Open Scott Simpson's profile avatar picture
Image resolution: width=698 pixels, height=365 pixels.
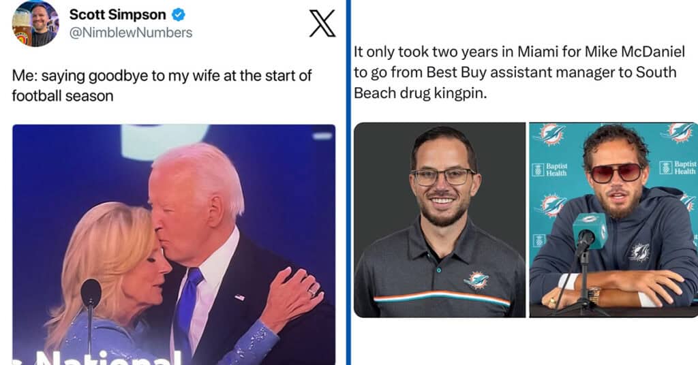point(35,23)
